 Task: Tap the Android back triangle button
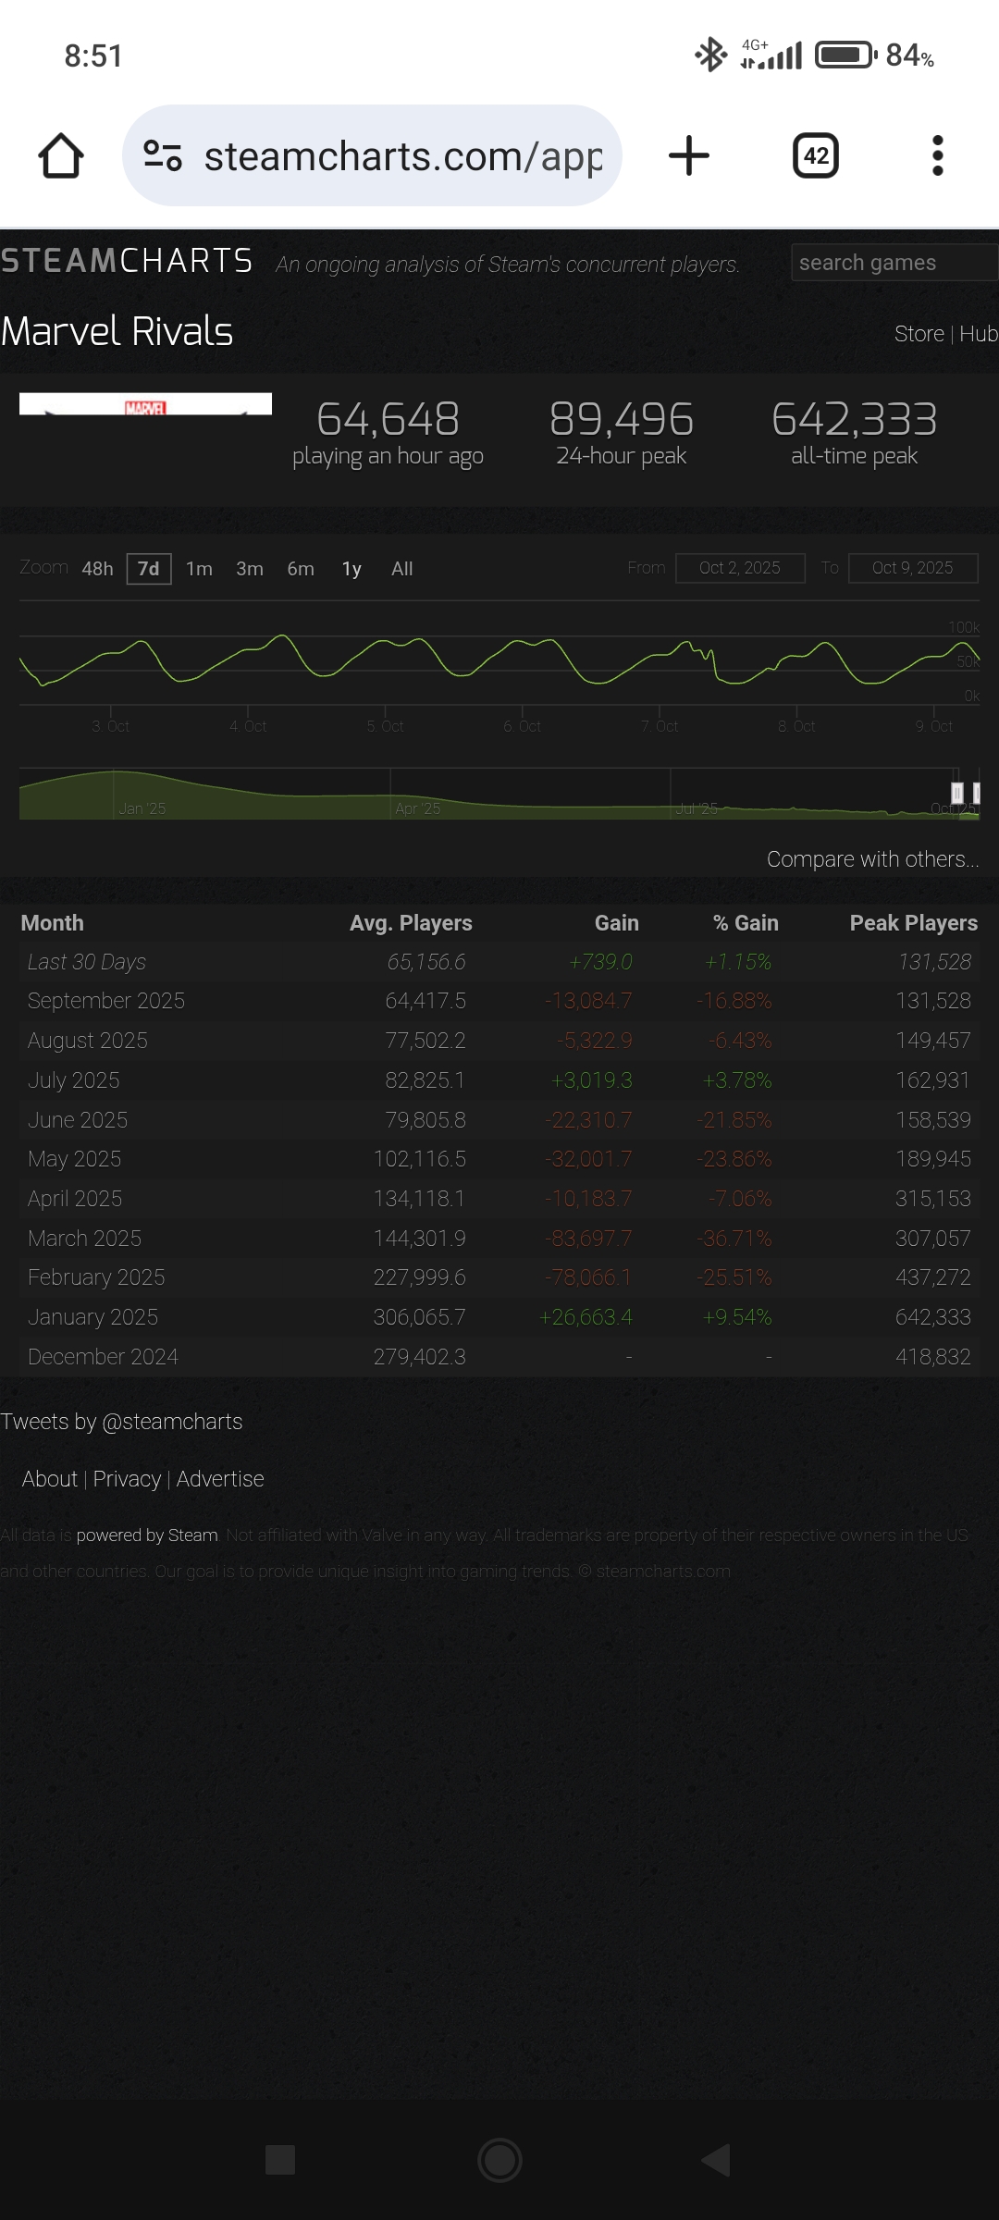click(717, 2160)
